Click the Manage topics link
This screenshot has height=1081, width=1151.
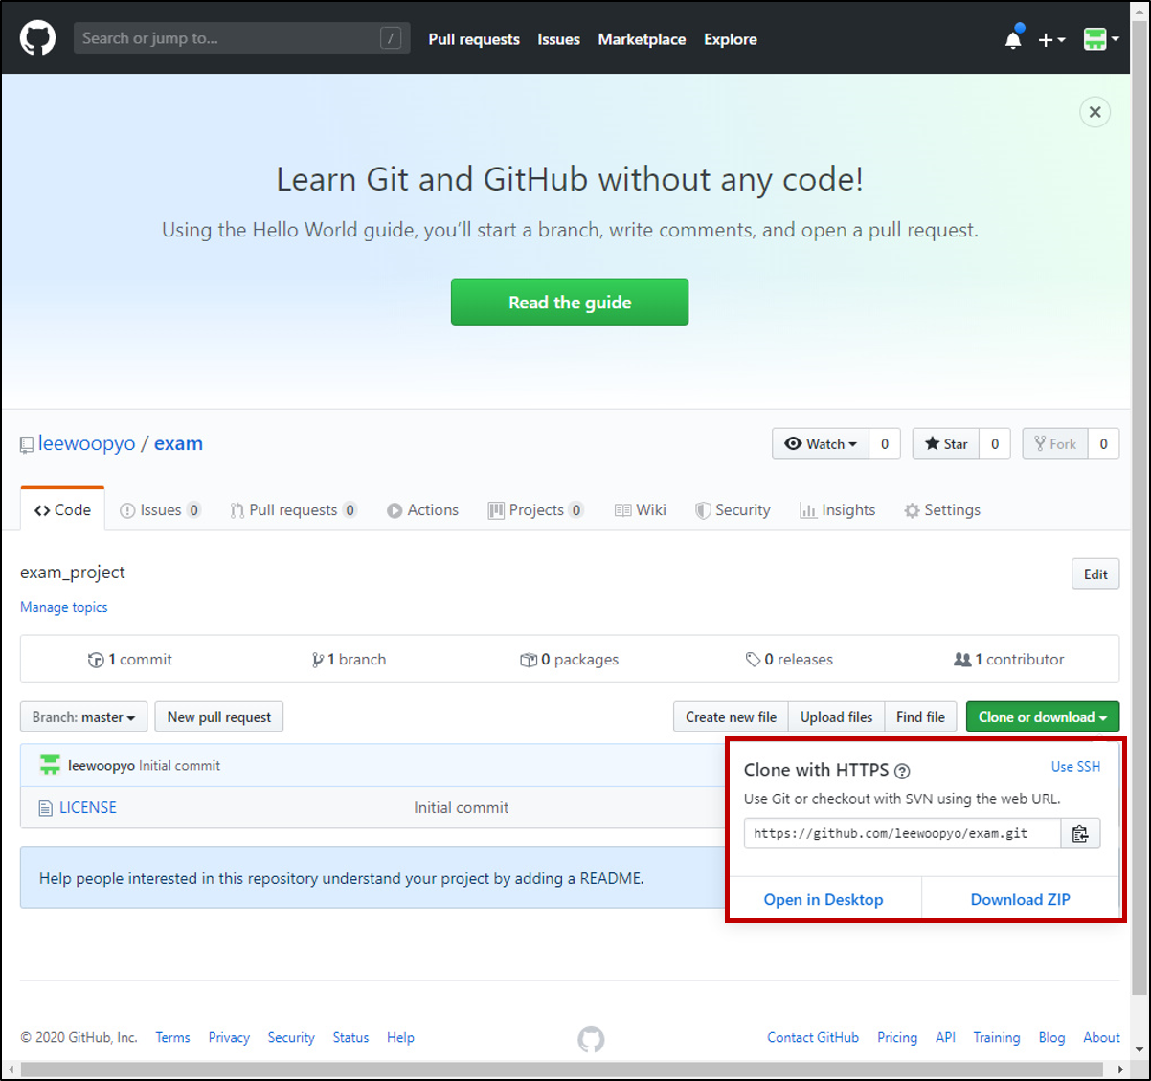pyautogui.click(x=64, y=607)
